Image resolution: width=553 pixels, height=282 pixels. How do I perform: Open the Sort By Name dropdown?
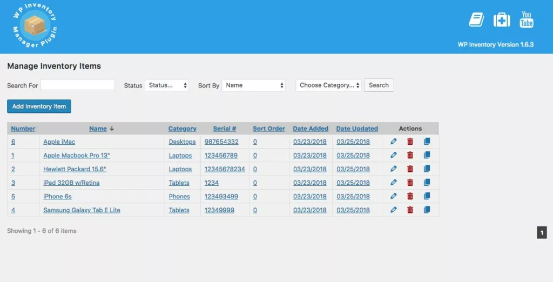tap(254, 85)
